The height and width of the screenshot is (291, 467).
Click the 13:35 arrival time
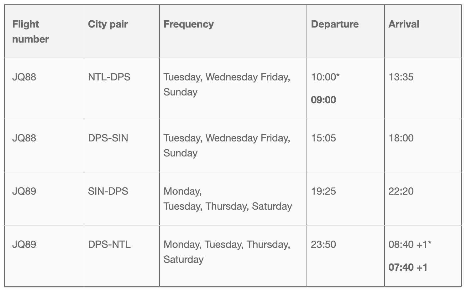pyautogui.click(x=401, y=77)
